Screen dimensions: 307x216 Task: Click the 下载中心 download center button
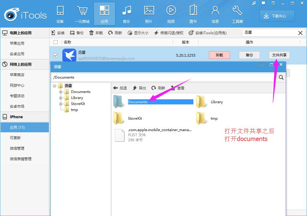[x=277, y=16]
